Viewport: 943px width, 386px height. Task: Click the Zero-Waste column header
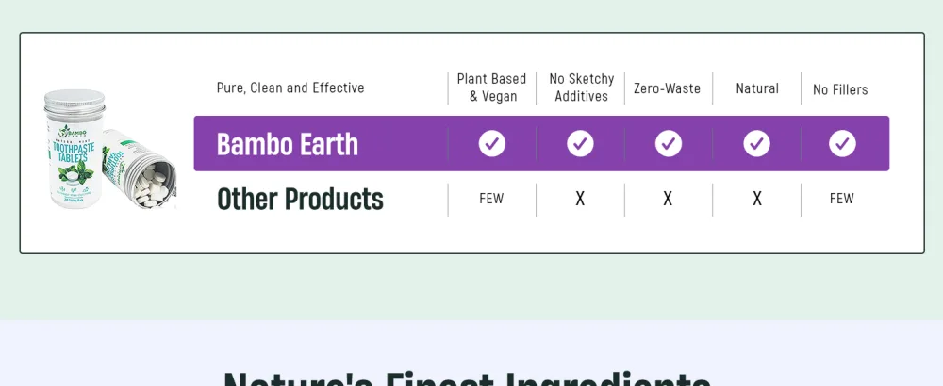pyautogui.click(x=667, y=88)
